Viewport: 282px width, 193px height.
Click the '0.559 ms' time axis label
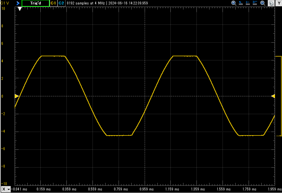coord(95,189)
